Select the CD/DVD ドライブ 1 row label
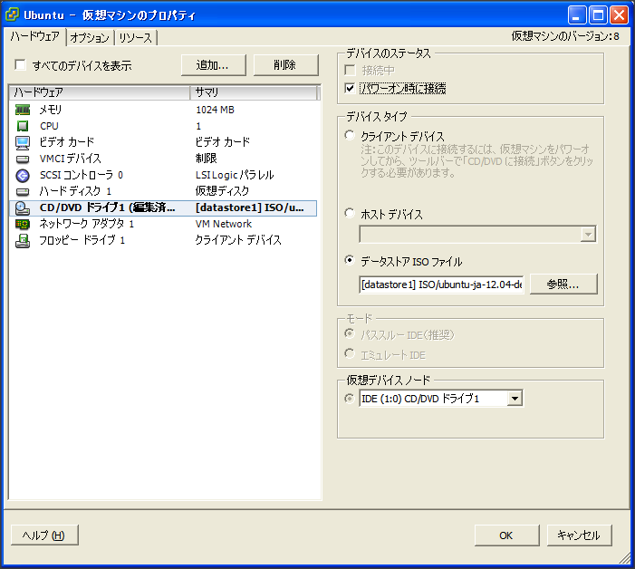The width and height of the screenshot is (635, 569). 107,207
